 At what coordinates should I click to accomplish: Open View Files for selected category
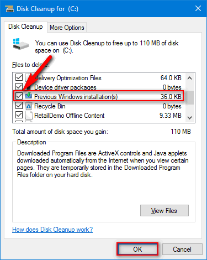point(164,210)
